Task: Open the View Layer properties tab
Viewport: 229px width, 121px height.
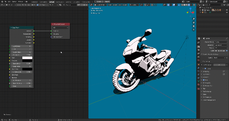Action: 198,53
